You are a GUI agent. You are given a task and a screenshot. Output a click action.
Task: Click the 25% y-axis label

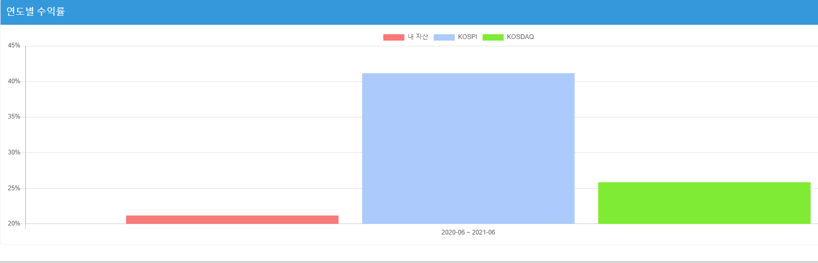click(14, 188)
